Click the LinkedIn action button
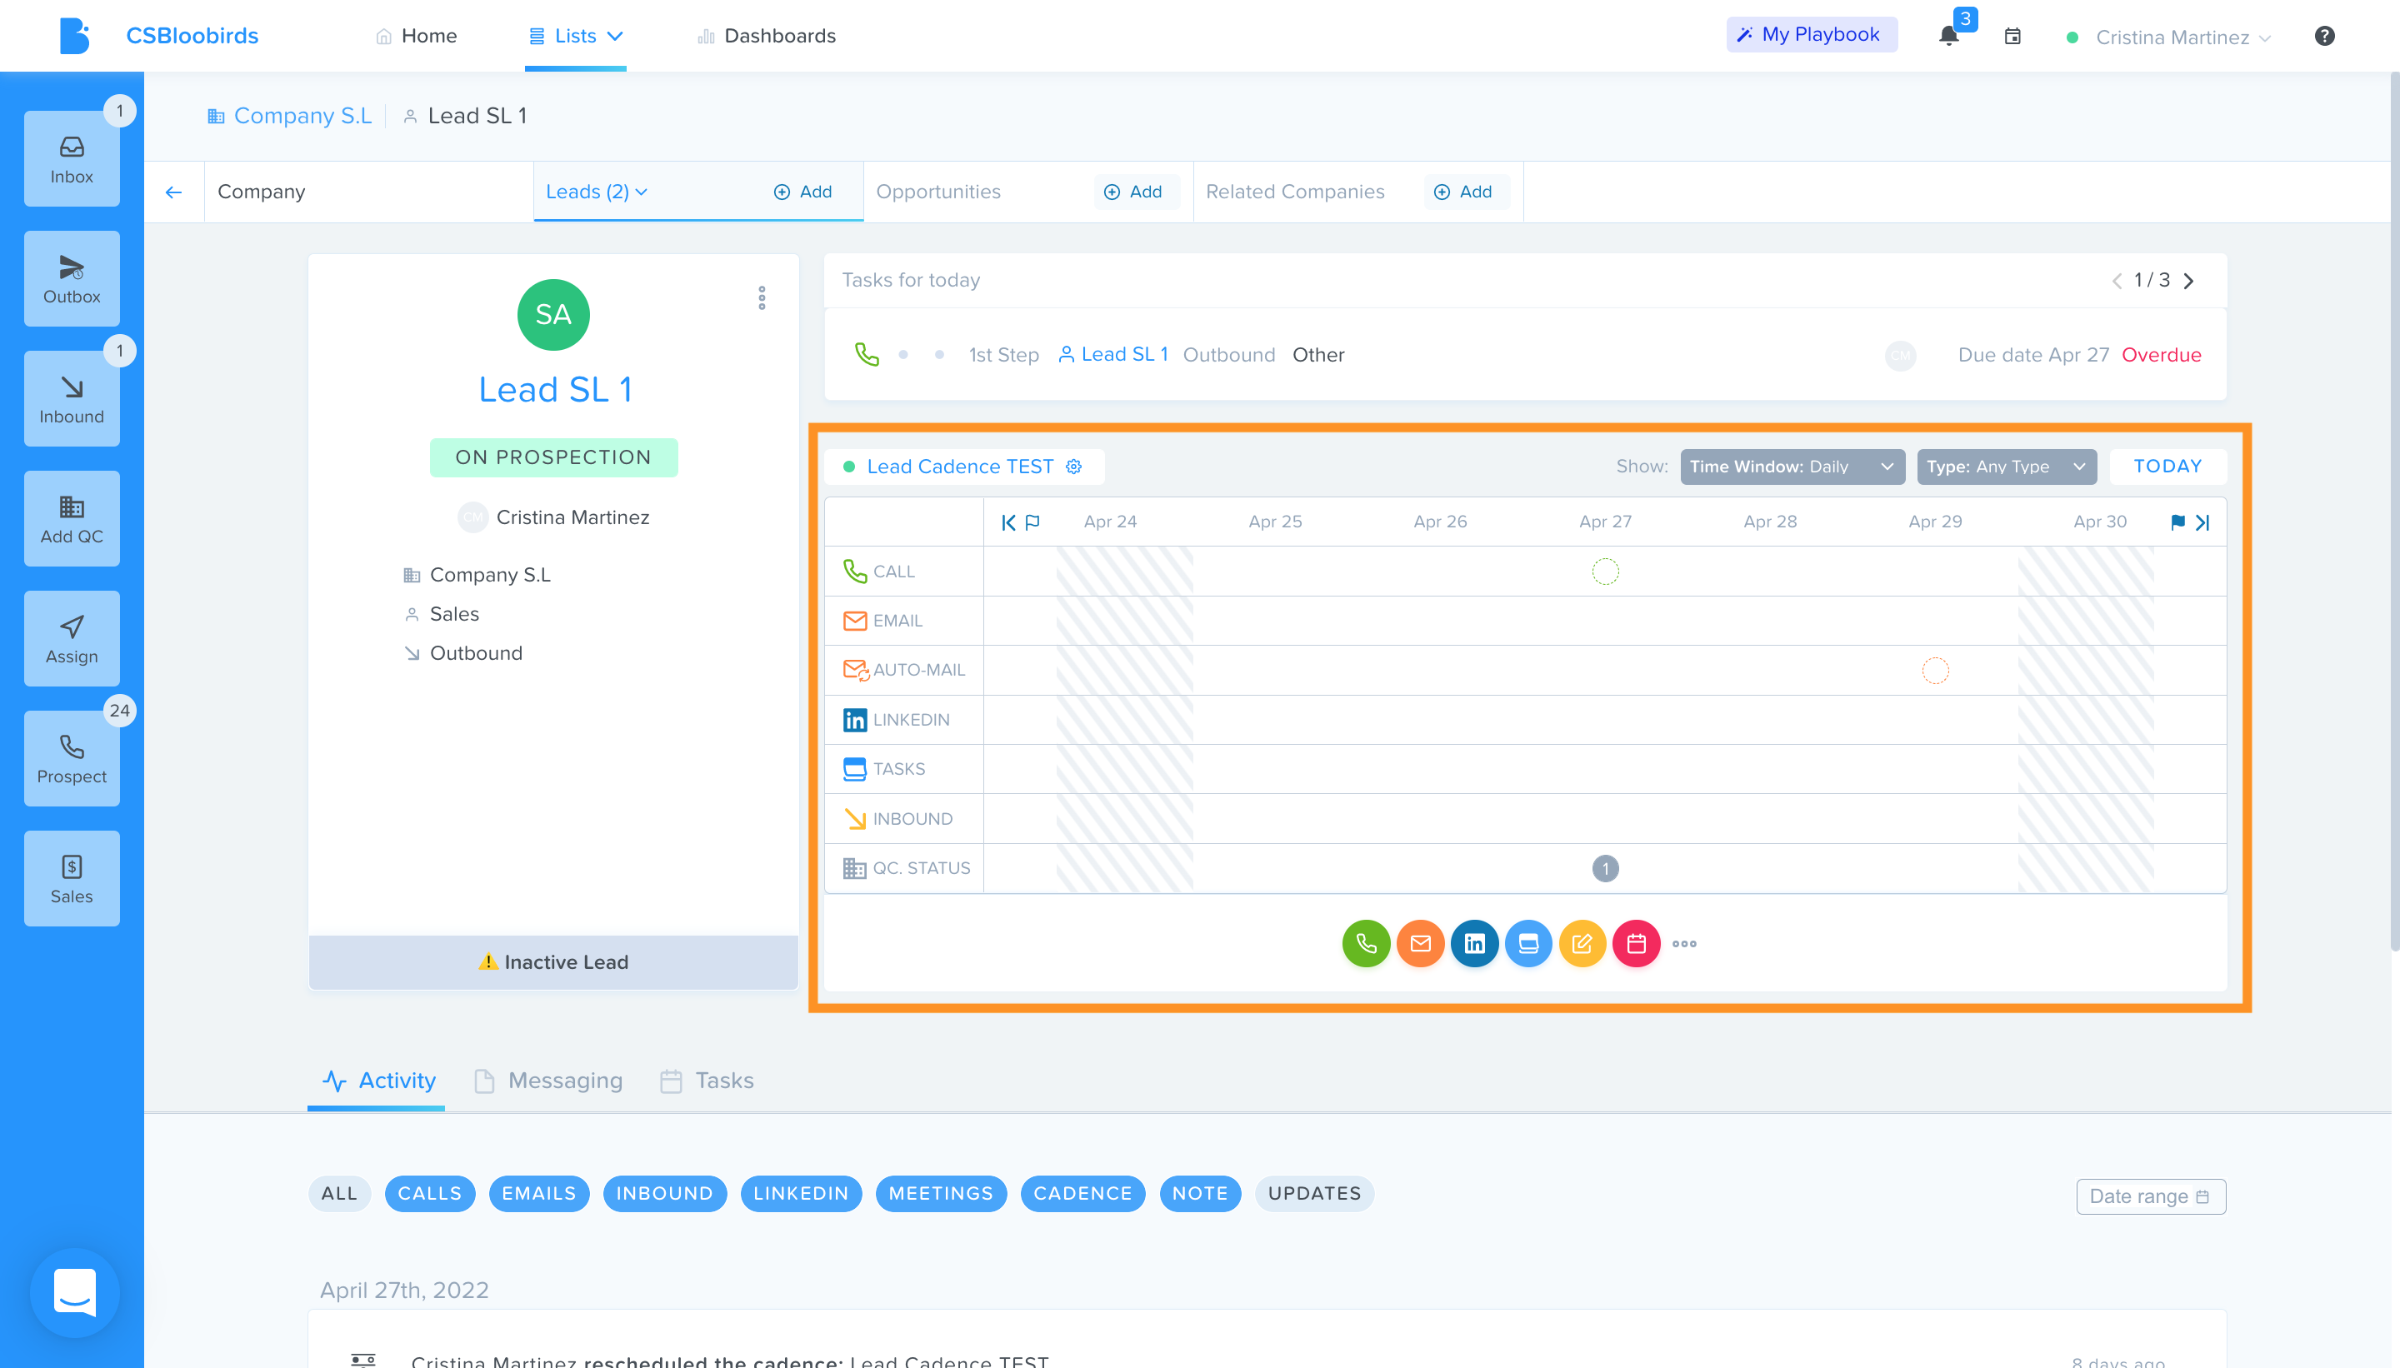 (x=1474, y=943)
